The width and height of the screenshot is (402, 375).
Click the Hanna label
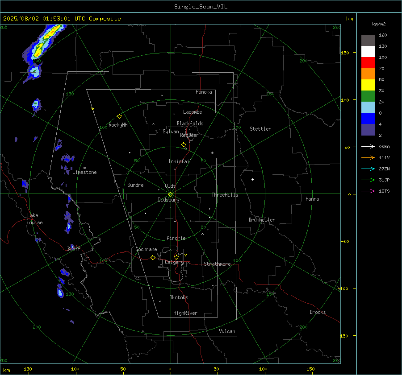pos(312,199)
